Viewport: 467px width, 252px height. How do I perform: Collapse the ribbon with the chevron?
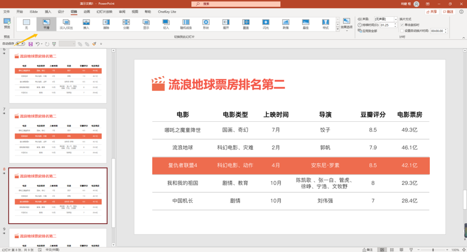pos(464,38)
